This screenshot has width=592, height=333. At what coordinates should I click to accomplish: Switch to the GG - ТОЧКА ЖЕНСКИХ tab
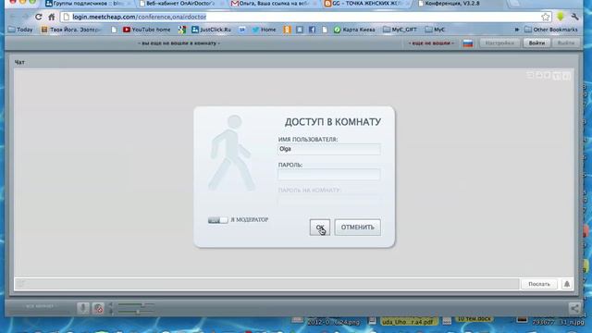[x=366, y=4]
